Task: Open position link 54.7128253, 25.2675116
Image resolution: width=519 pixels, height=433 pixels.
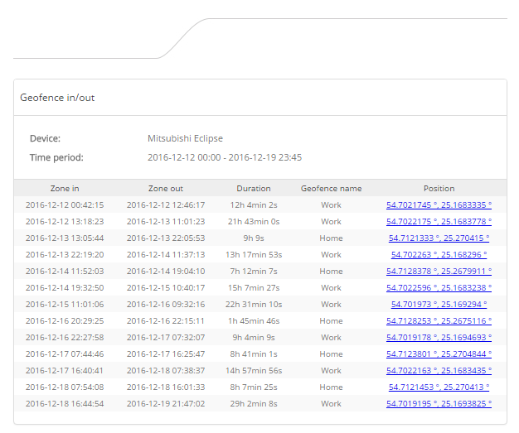Action: (439, 320)
